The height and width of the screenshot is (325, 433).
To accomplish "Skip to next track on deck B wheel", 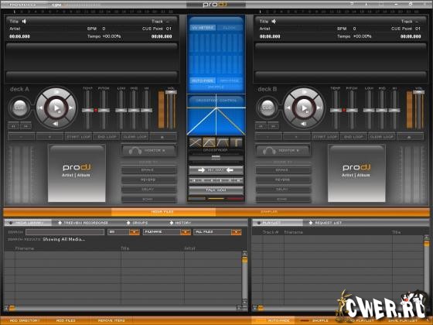I will pos(319,108).
